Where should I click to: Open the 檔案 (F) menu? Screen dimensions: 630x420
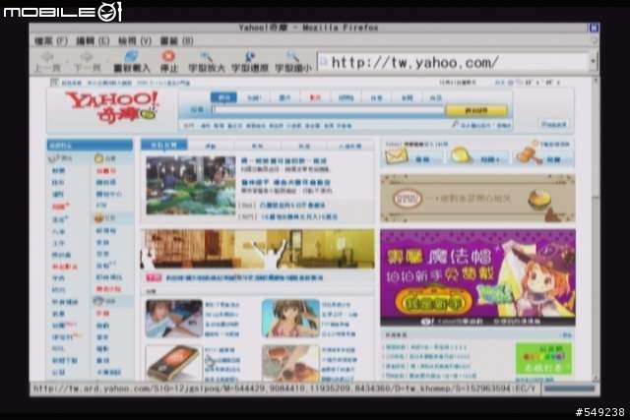(x=50, y=41)
